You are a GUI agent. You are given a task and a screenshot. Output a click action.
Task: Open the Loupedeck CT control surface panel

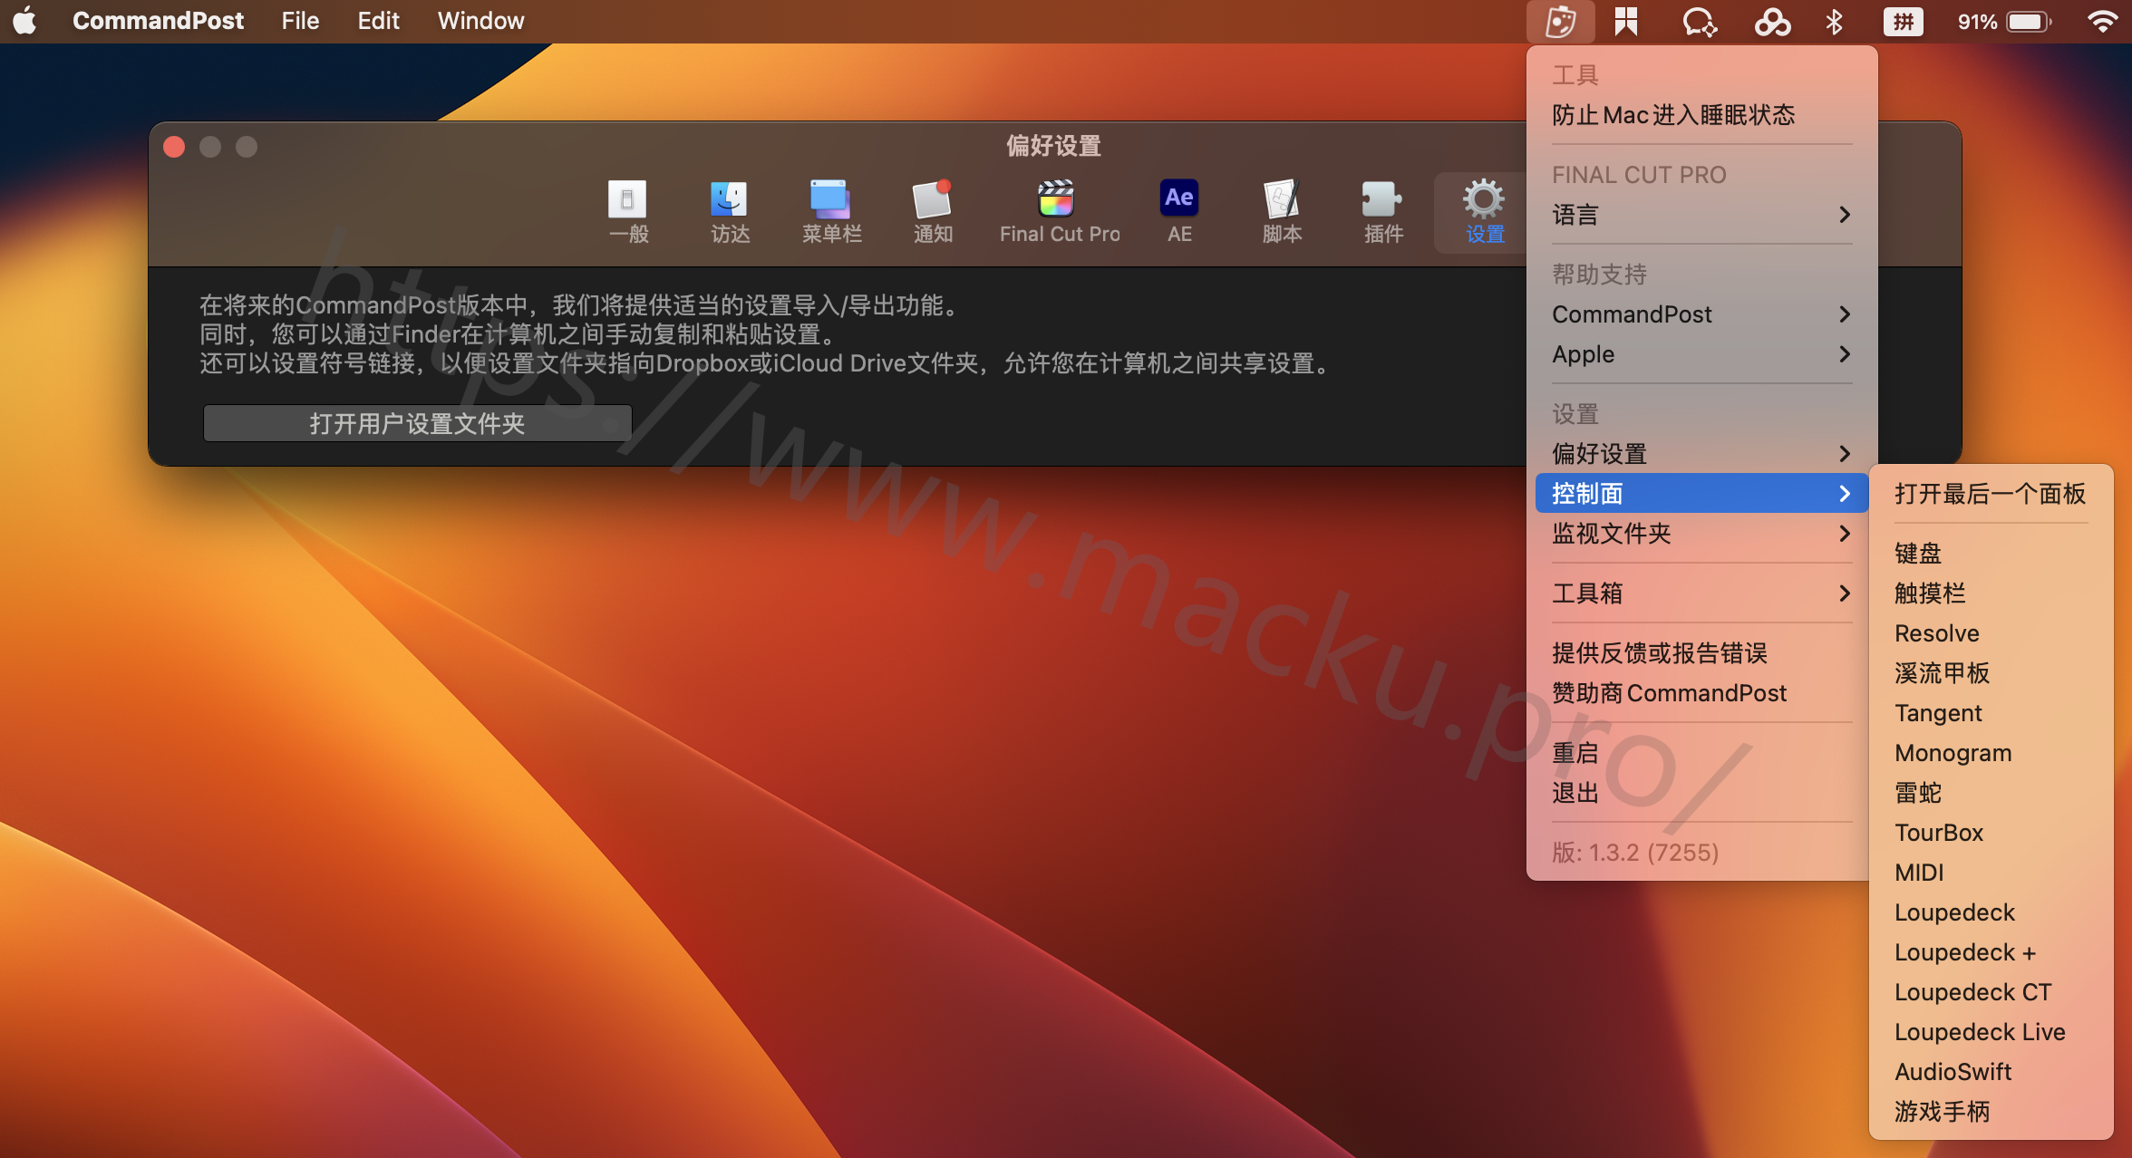[x=1991, y=992]
